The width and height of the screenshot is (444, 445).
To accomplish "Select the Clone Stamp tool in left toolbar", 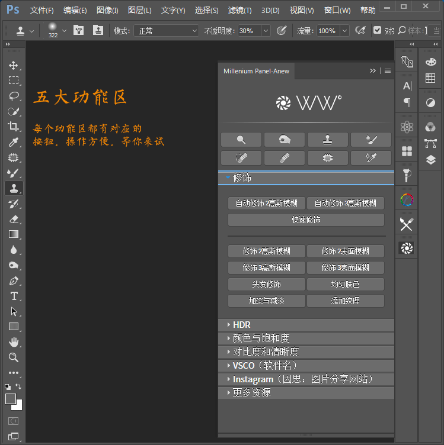I will coord(14,188).
